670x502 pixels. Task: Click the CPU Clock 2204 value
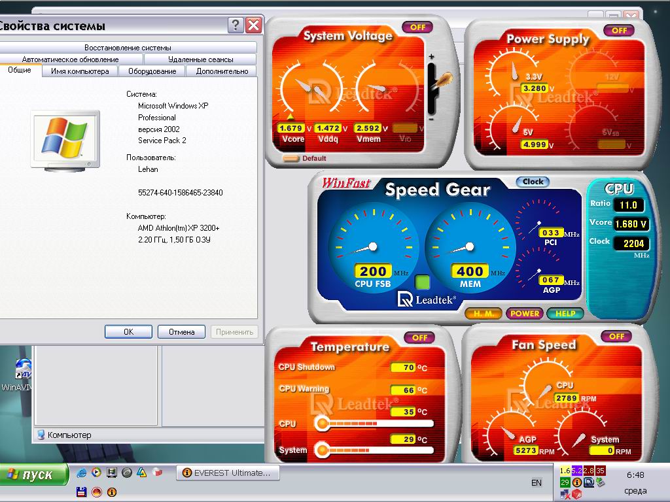(631, 243)
